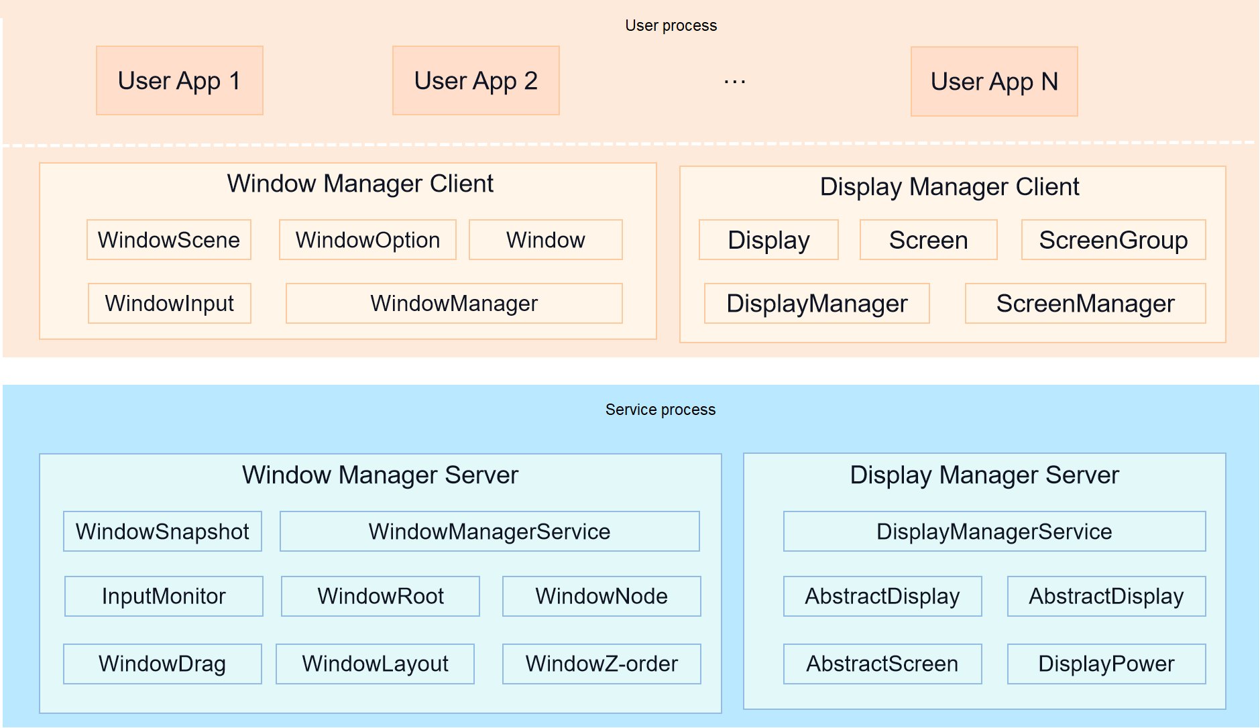Click the User process label
Image resolution: width=1260 pixels, height=728 pixels.
tap(671, 25)
